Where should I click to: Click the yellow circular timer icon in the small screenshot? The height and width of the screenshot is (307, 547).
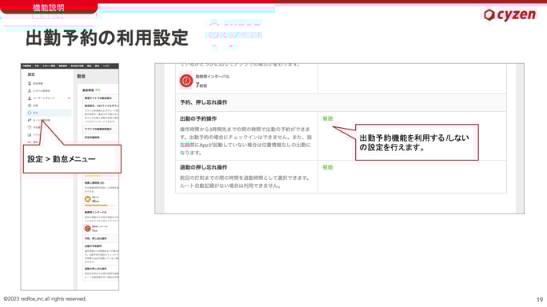coord(87,199)
